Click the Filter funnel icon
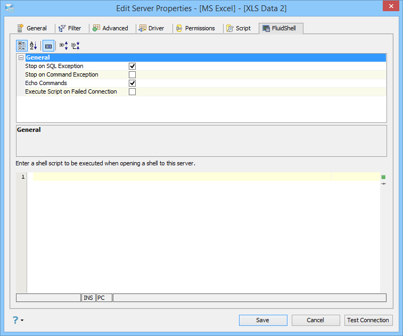 point(62,28)
